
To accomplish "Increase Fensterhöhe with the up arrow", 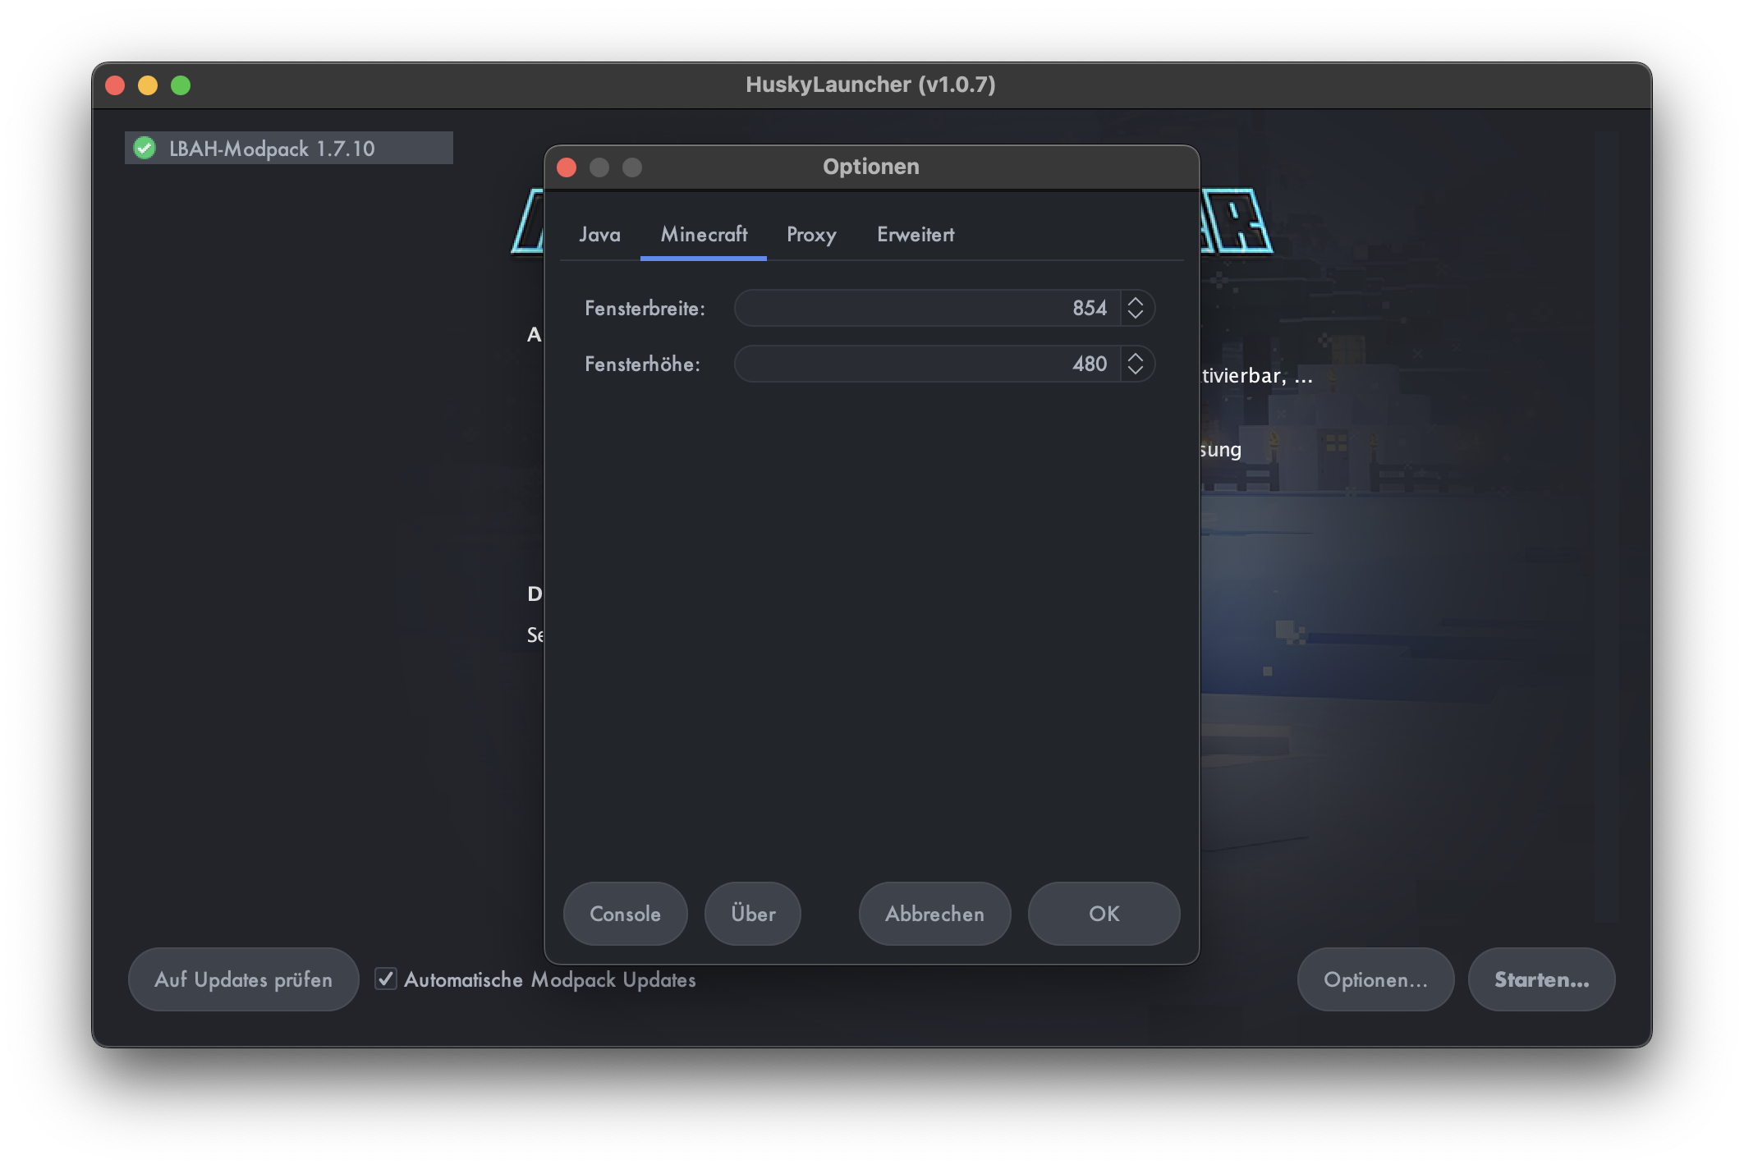I will 1136,356.
